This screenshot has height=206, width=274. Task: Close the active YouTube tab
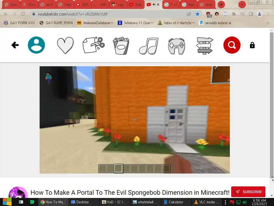(x=158, y=5)
